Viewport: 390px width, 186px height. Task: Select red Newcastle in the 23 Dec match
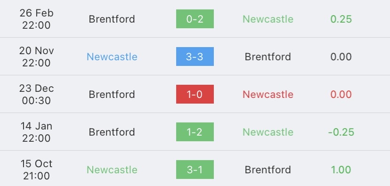[x=268, y=95]
